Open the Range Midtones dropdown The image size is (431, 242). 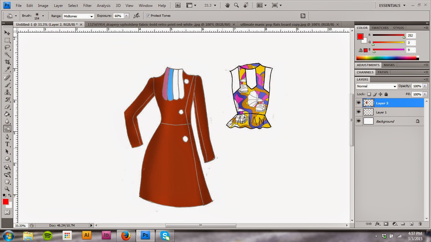pos(78,16)
